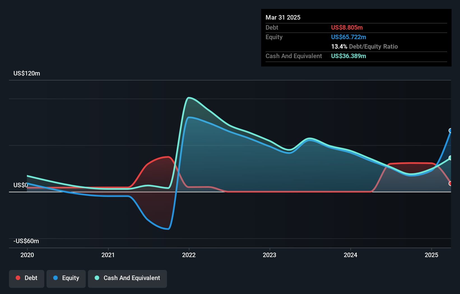This screenshot has height=294, width=460.
Task: Click the 2021 x-axis label
Action: coord(108,255)
